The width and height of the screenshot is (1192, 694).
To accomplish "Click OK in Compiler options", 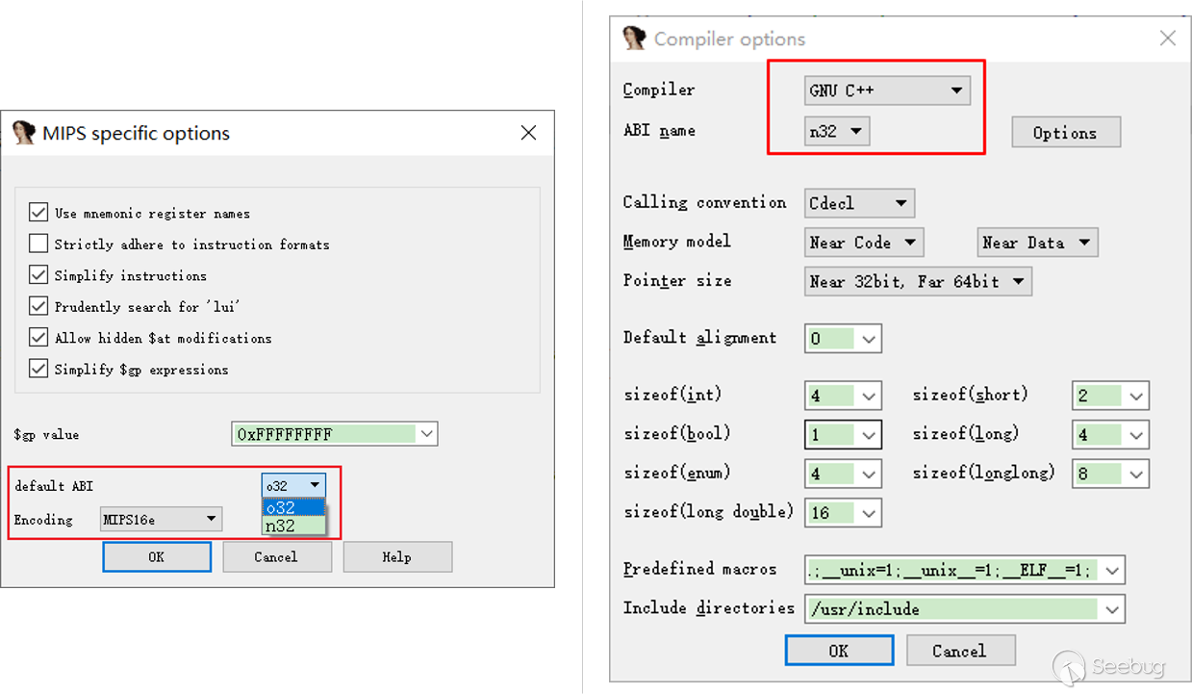I will pyautogui.click(x=839, y=651).
